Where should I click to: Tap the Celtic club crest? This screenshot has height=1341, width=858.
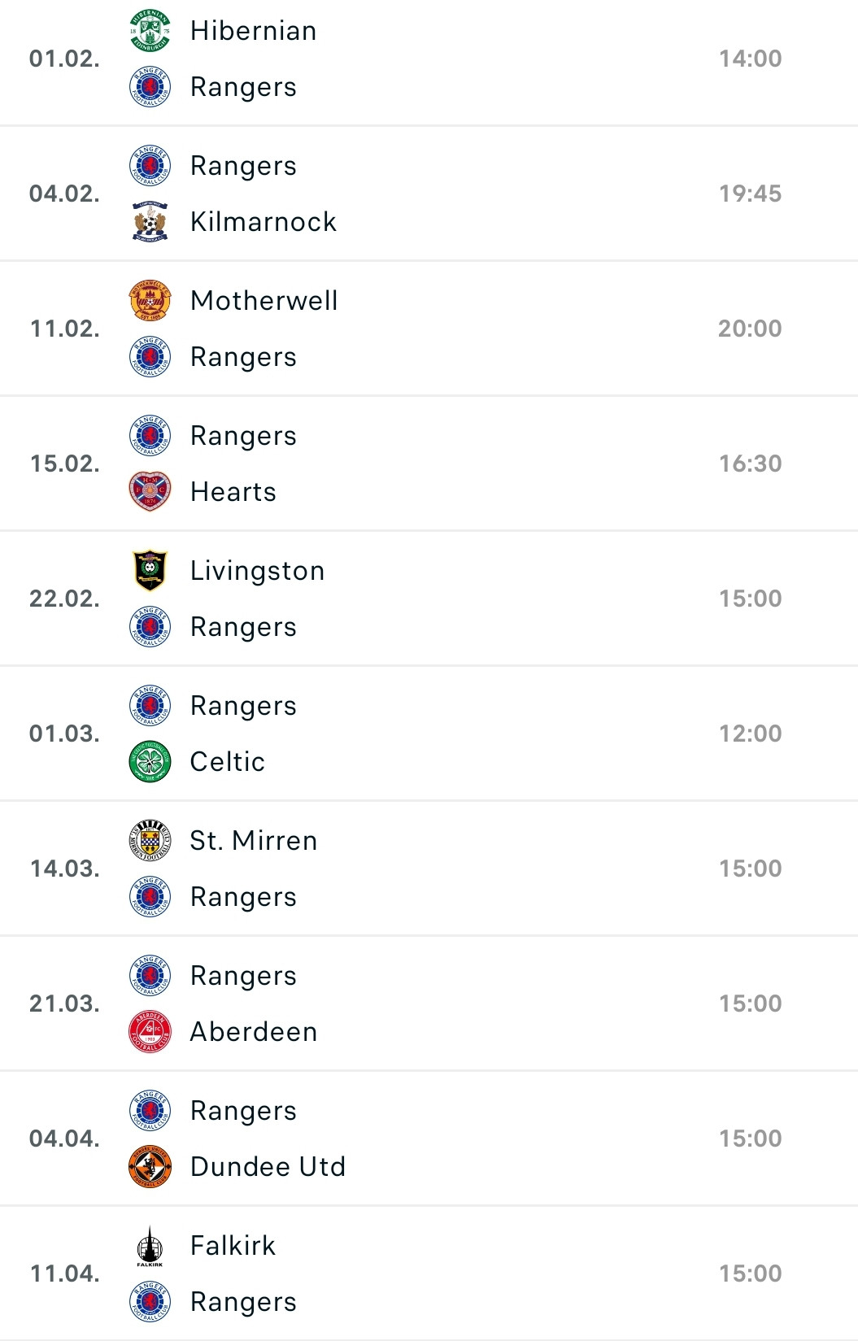[x=150, y=761]
